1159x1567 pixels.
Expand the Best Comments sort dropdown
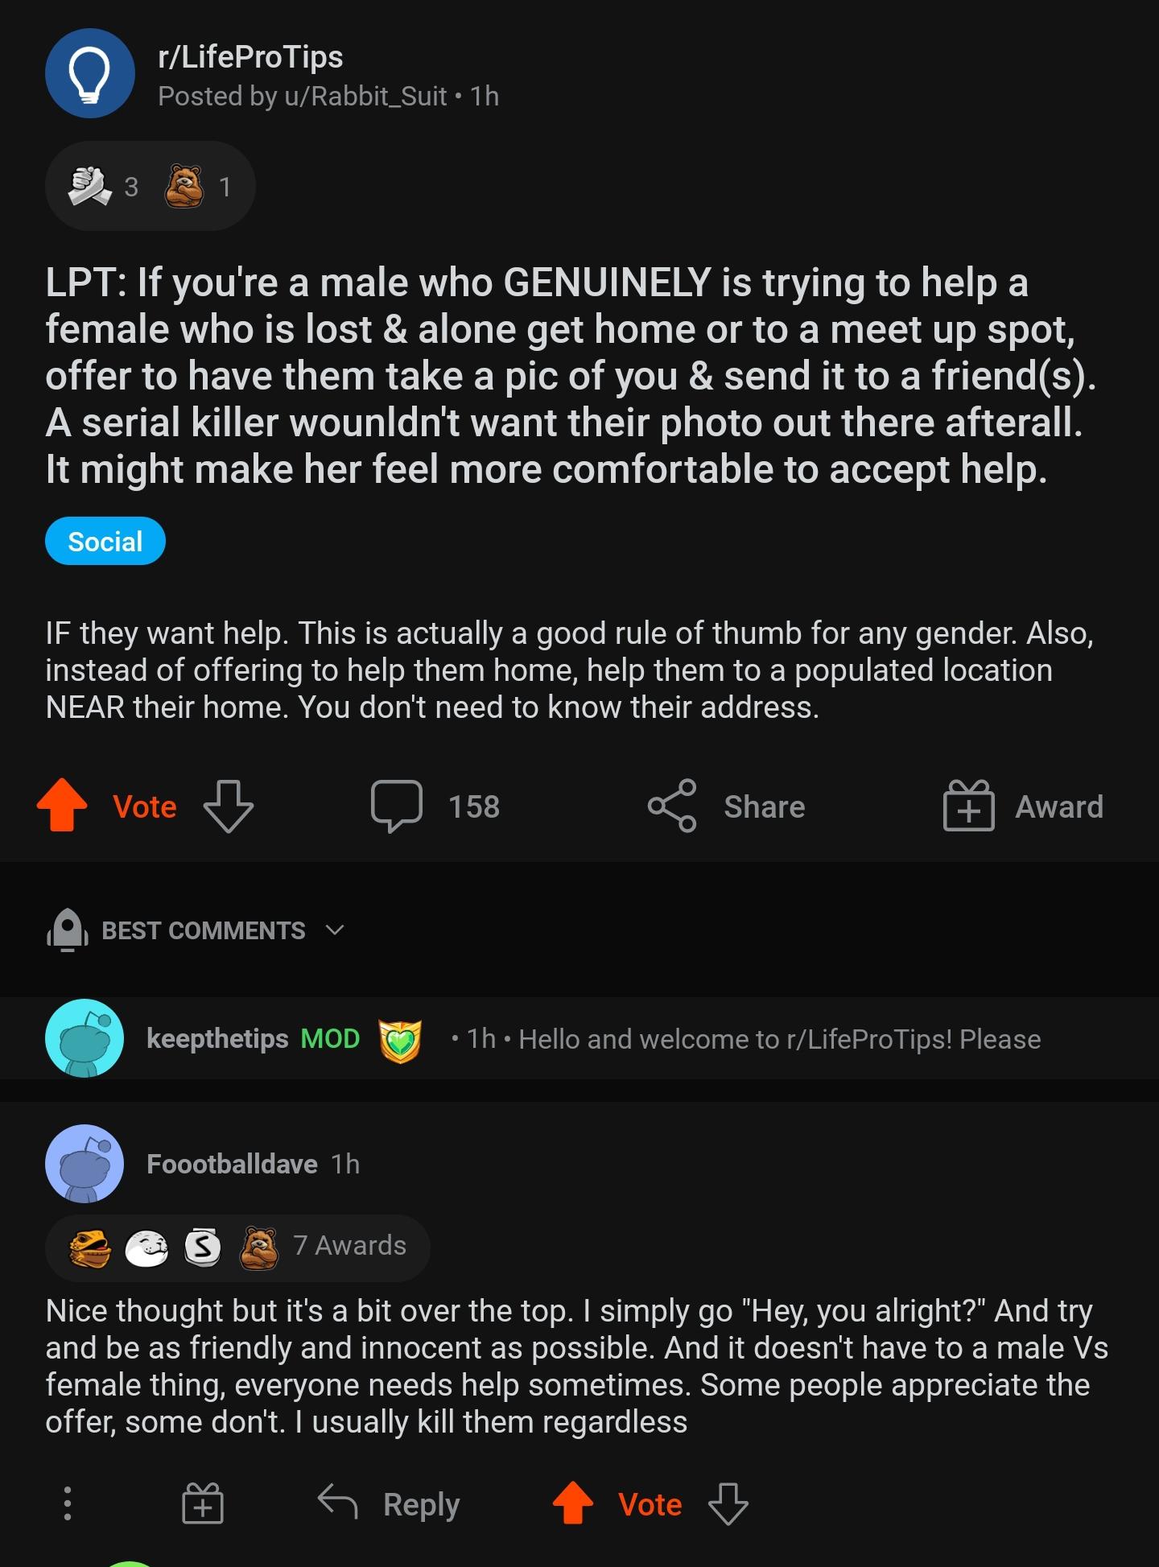335,930
